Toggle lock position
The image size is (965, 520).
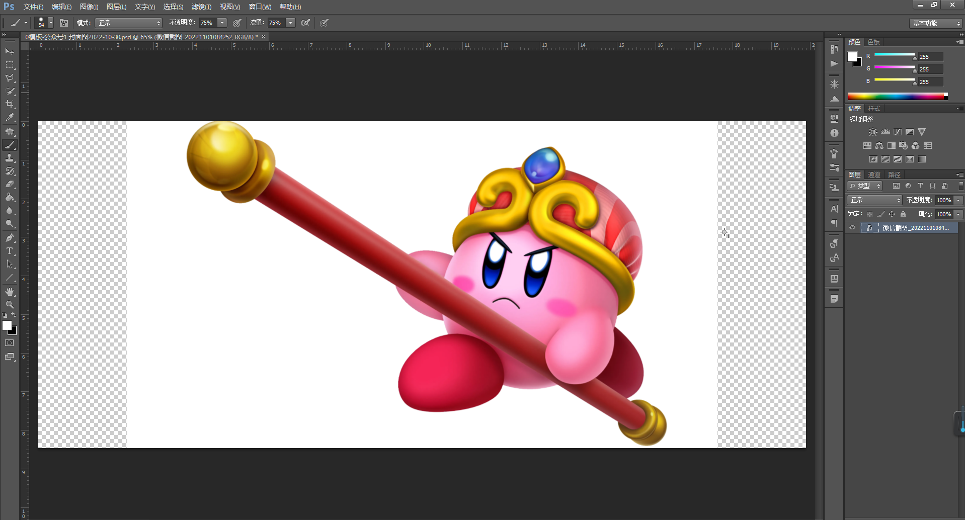pos(892,214)
